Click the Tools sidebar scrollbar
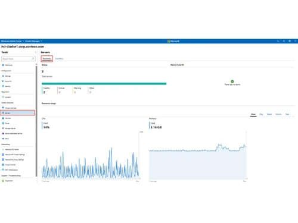 click(36, 121)
